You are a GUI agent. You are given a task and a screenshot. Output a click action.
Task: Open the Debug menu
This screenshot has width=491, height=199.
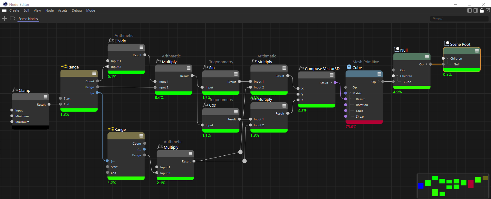point(77,10)
